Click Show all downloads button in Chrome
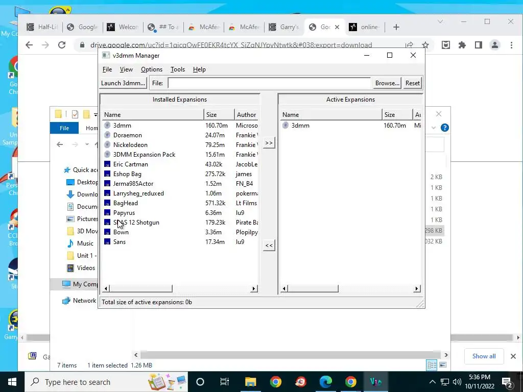 (484, 356)
